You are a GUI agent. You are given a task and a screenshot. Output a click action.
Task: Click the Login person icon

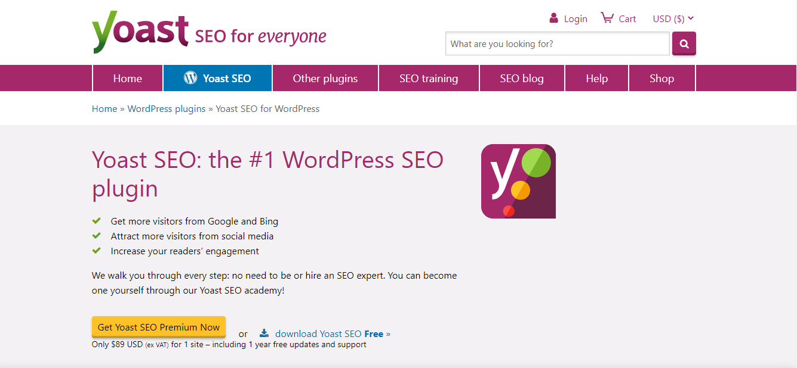pos(554,18)
